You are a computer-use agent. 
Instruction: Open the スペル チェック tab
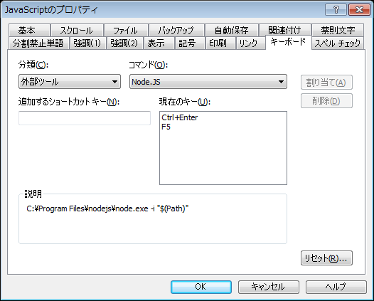(x=338, y=43)
